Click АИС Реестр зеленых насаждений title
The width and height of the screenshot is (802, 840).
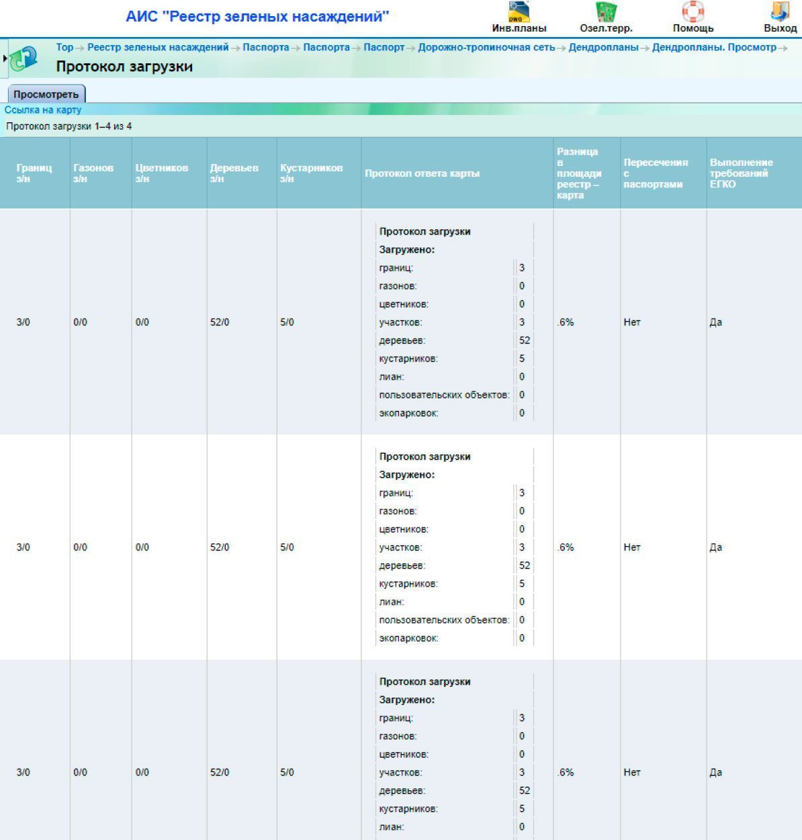click(x=257, y=17)
